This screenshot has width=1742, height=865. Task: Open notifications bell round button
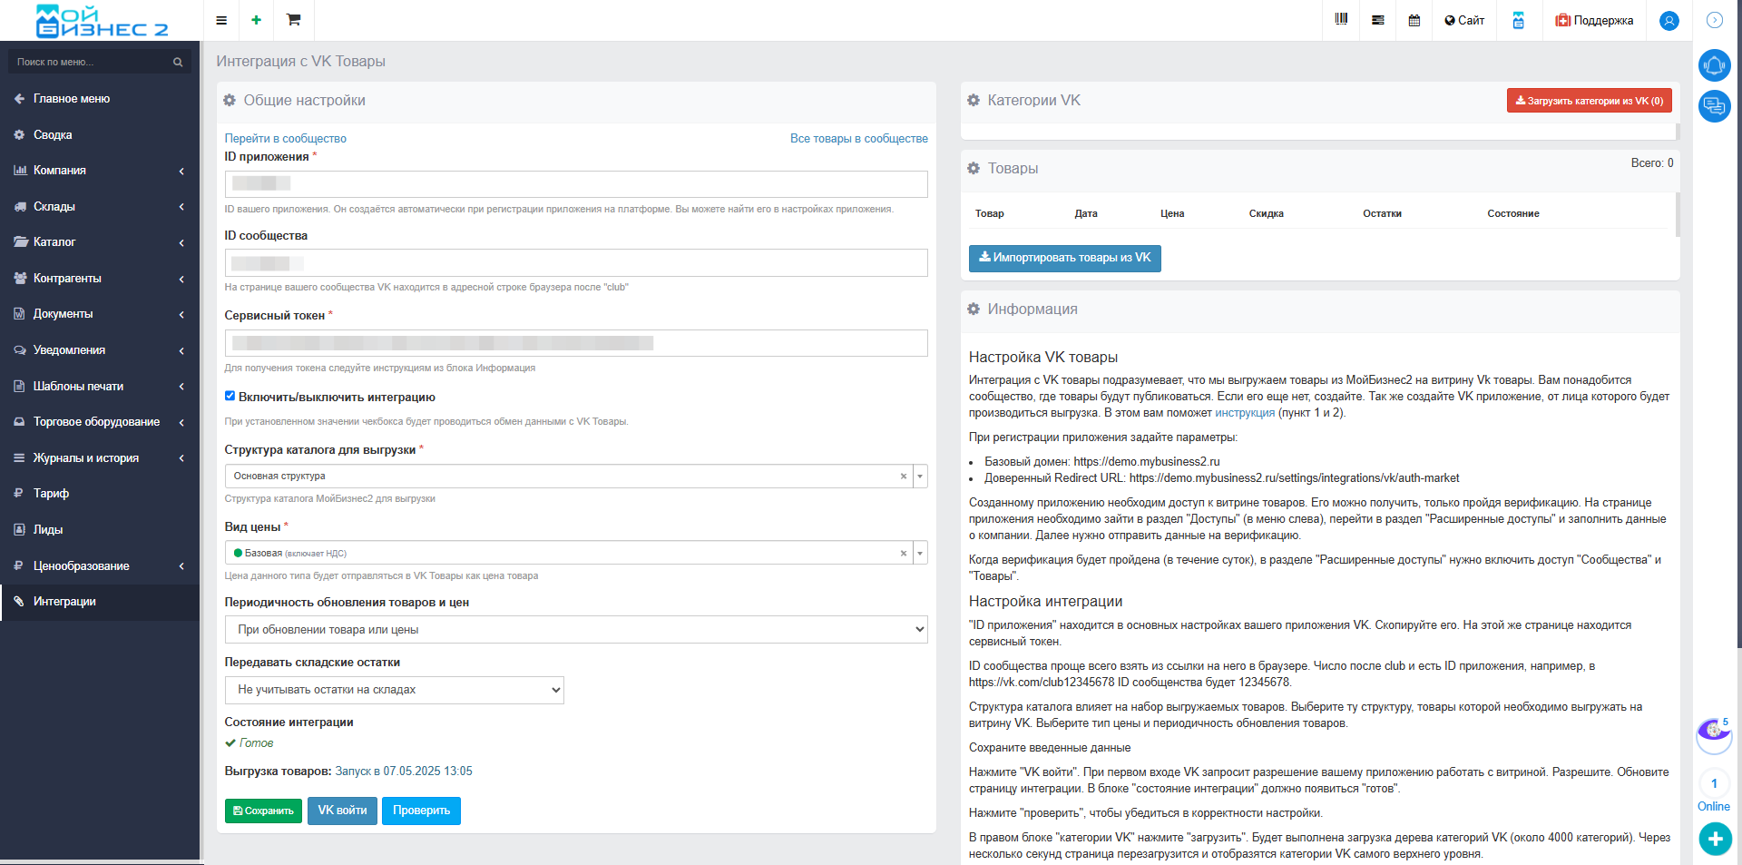pyautogui.click(x=1715, y=65)
